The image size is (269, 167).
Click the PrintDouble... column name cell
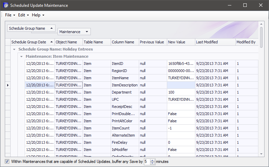(x=125, y=114)
